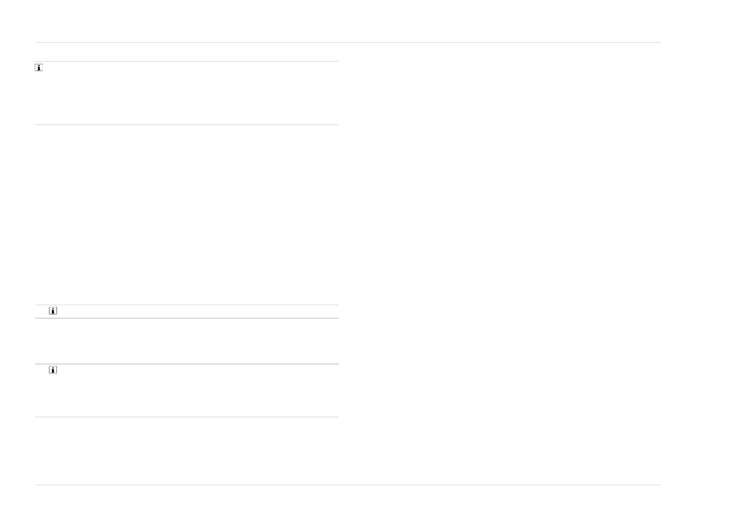Click the middle info icon in the narrow box
Screen dimensions: 737x520
(x=53, y=311)
